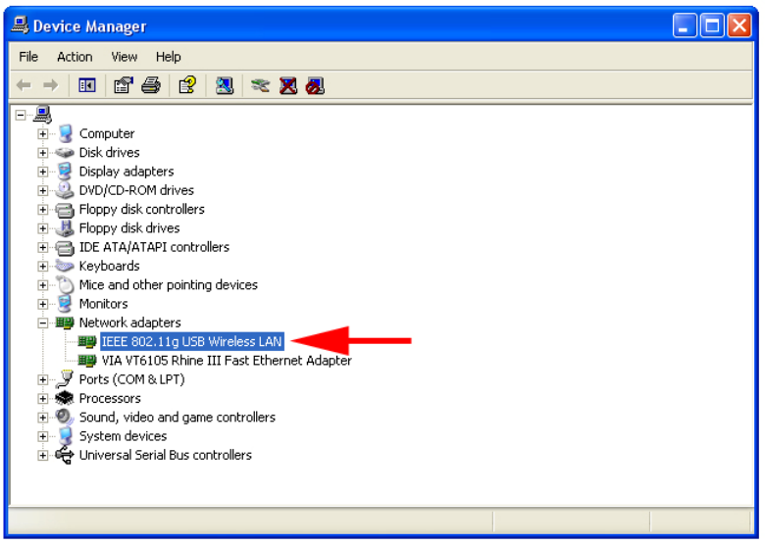Screen dimensions: 765x546
Task: Click the Forward arrow in toolbar
Action: (x=51, y=86)
